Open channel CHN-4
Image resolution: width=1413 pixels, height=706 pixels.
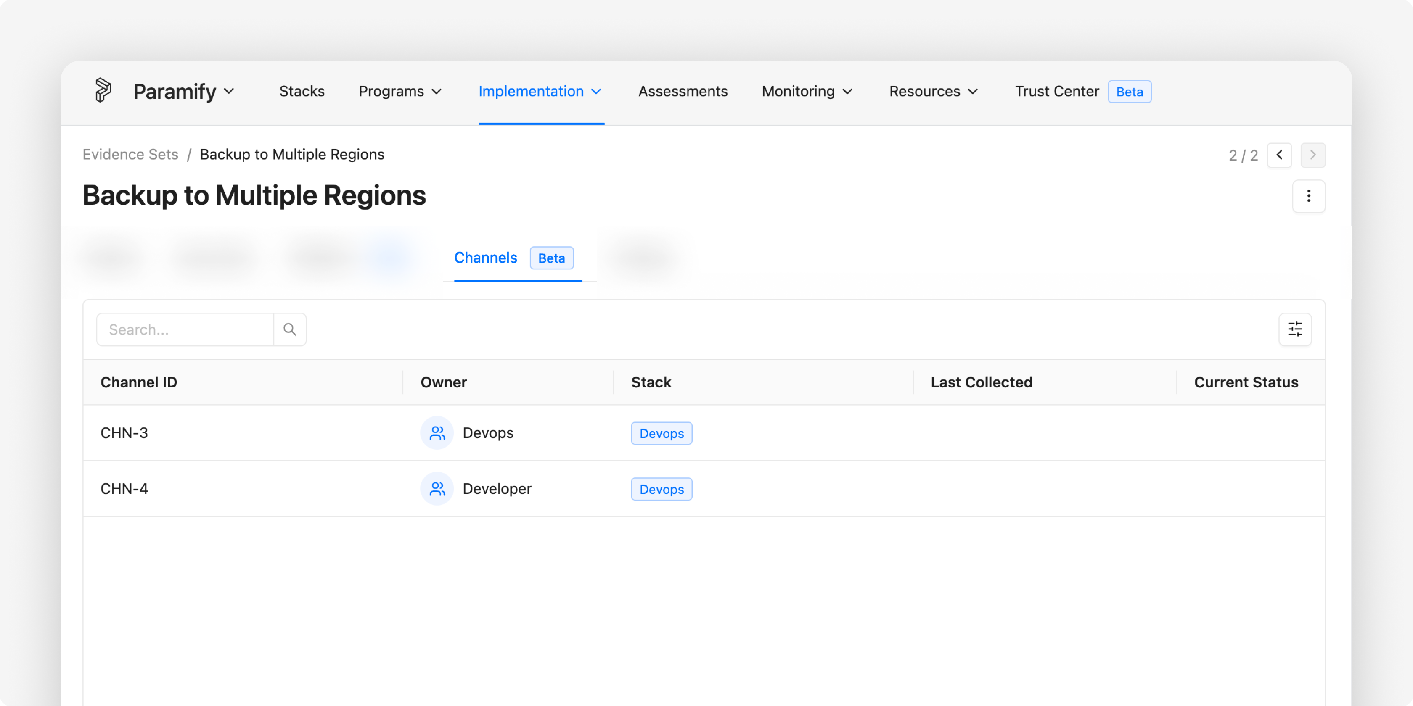(x=124, y=489)
